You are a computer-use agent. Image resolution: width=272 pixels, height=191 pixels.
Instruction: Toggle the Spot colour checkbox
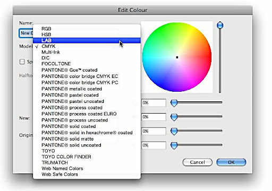click(x=22, y=62)
